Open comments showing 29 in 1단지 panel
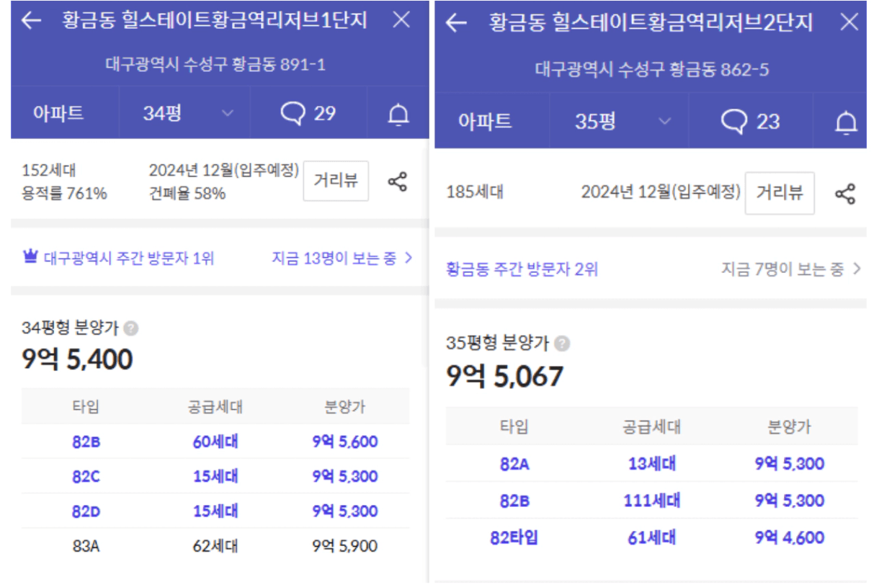 (x=308, y=113)
